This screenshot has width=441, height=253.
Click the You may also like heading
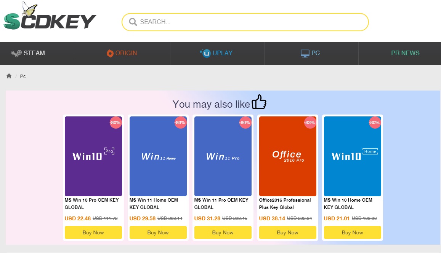click(211, 104)
